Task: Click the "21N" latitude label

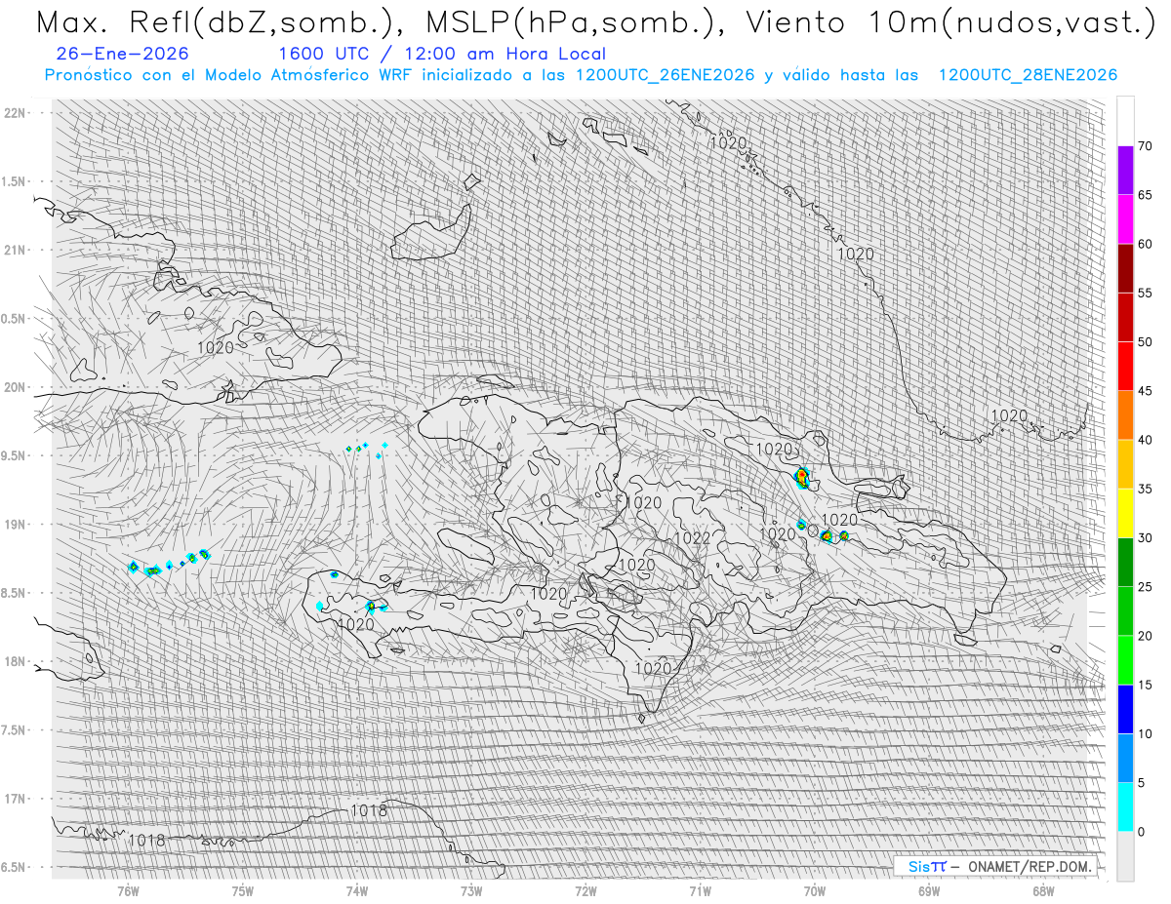Action: pyautogui.click(x=16, y=251)
